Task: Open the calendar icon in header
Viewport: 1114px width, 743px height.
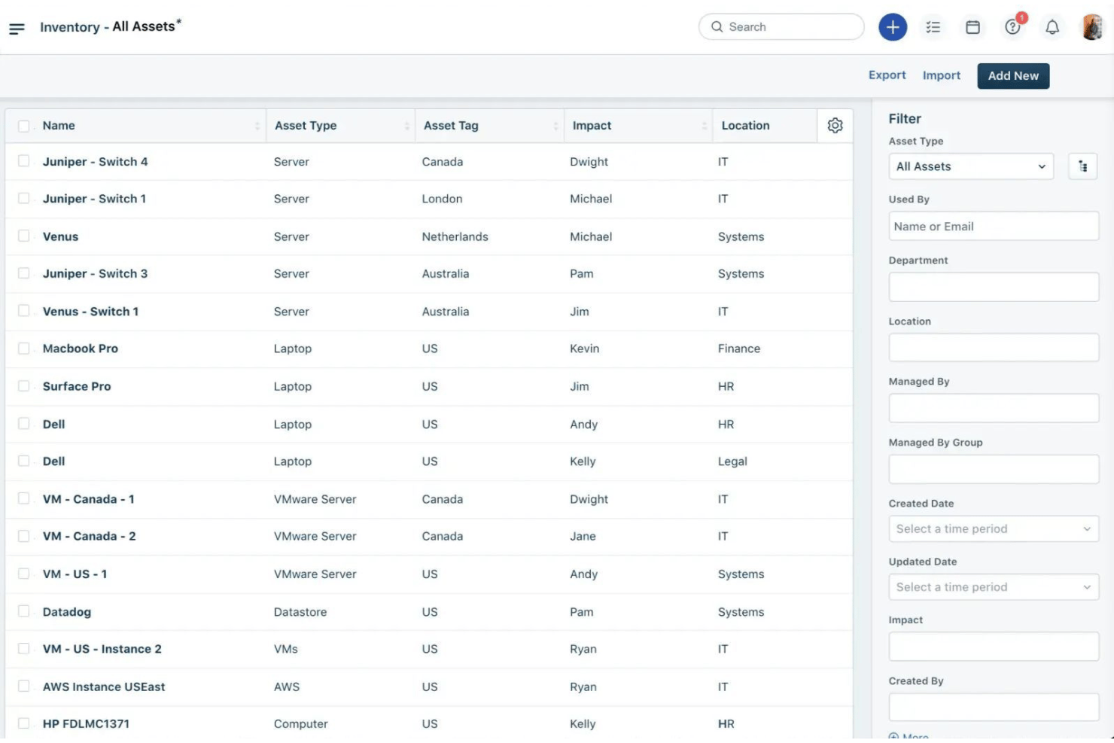Action: (972, 27)
